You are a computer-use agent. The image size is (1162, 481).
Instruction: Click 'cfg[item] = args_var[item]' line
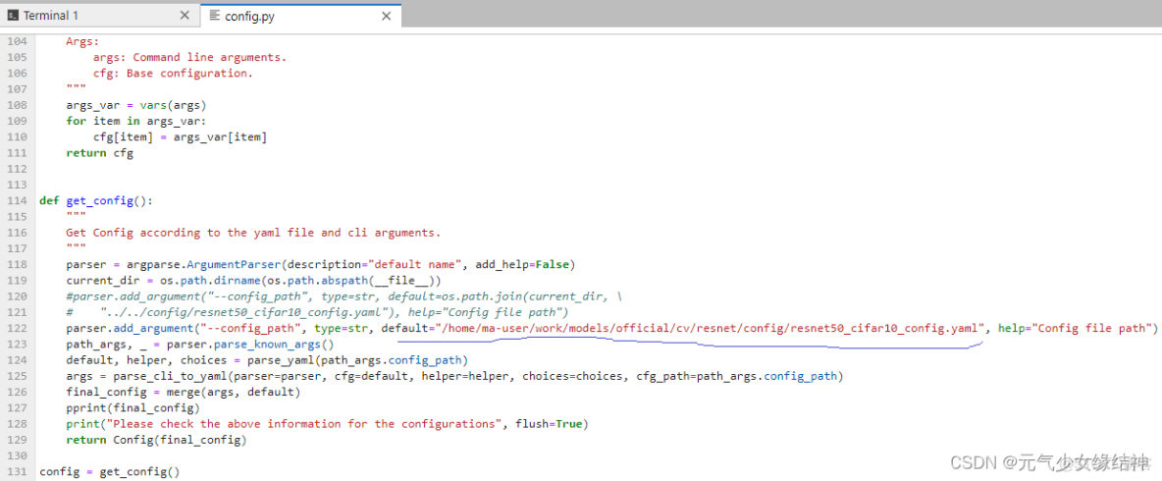[x=180, y=137]
